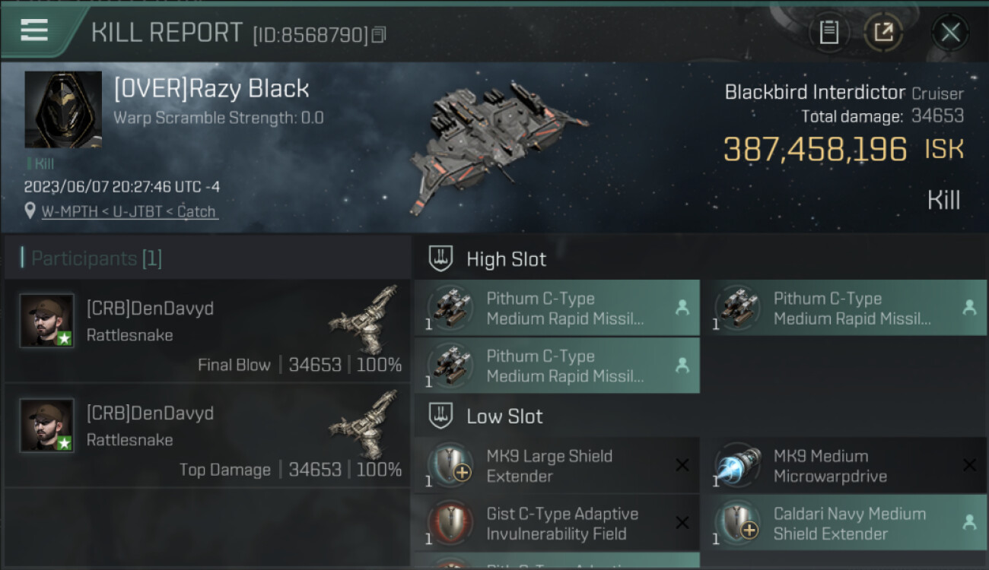Copy the kill report ID

[x=379, y=35]
